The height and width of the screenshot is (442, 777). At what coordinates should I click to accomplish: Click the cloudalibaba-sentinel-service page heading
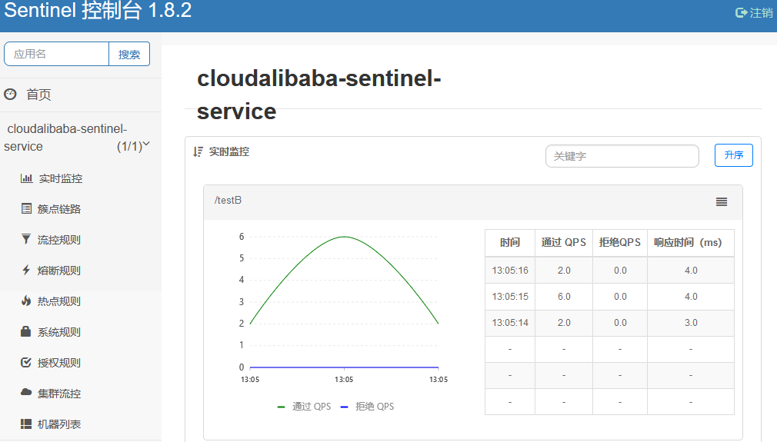(x=318, y=95)
